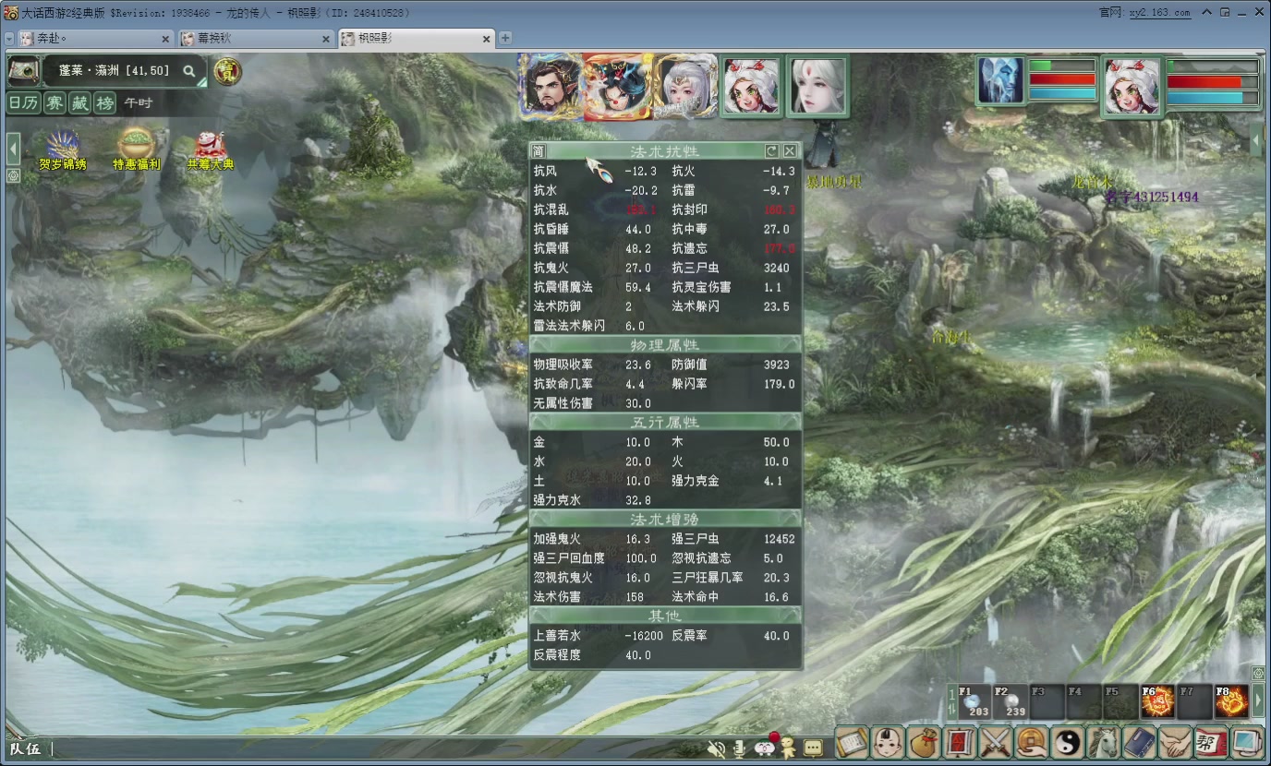1271x766 pixels.
Task: Collapse the title bar with the up chevron
Action: pyautogui.click(x=1208, y=12)
